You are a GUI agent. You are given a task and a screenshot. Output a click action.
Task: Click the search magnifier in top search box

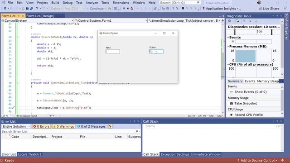pos(198,3)
